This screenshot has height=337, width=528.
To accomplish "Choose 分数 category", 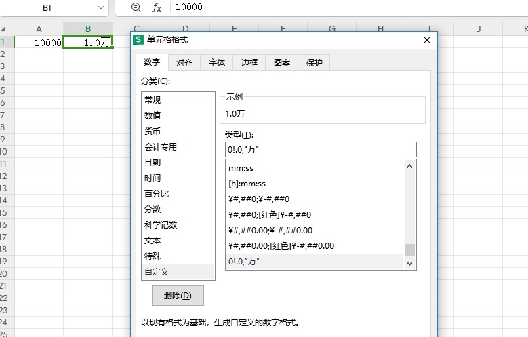I will [x=178, y=210].
